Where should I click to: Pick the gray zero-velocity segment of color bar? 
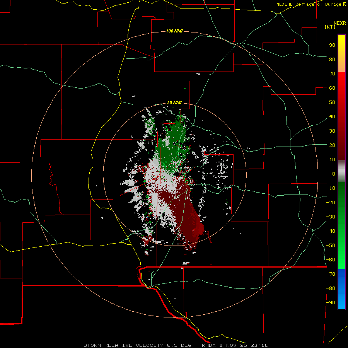341,171
